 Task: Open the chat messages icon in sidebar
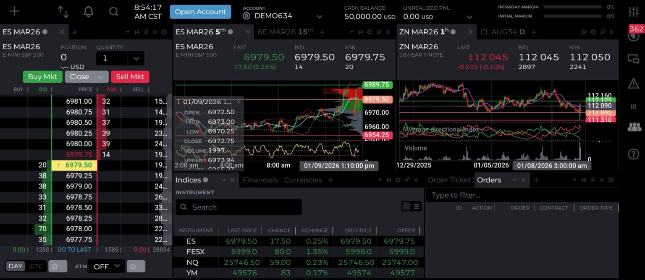633,59
